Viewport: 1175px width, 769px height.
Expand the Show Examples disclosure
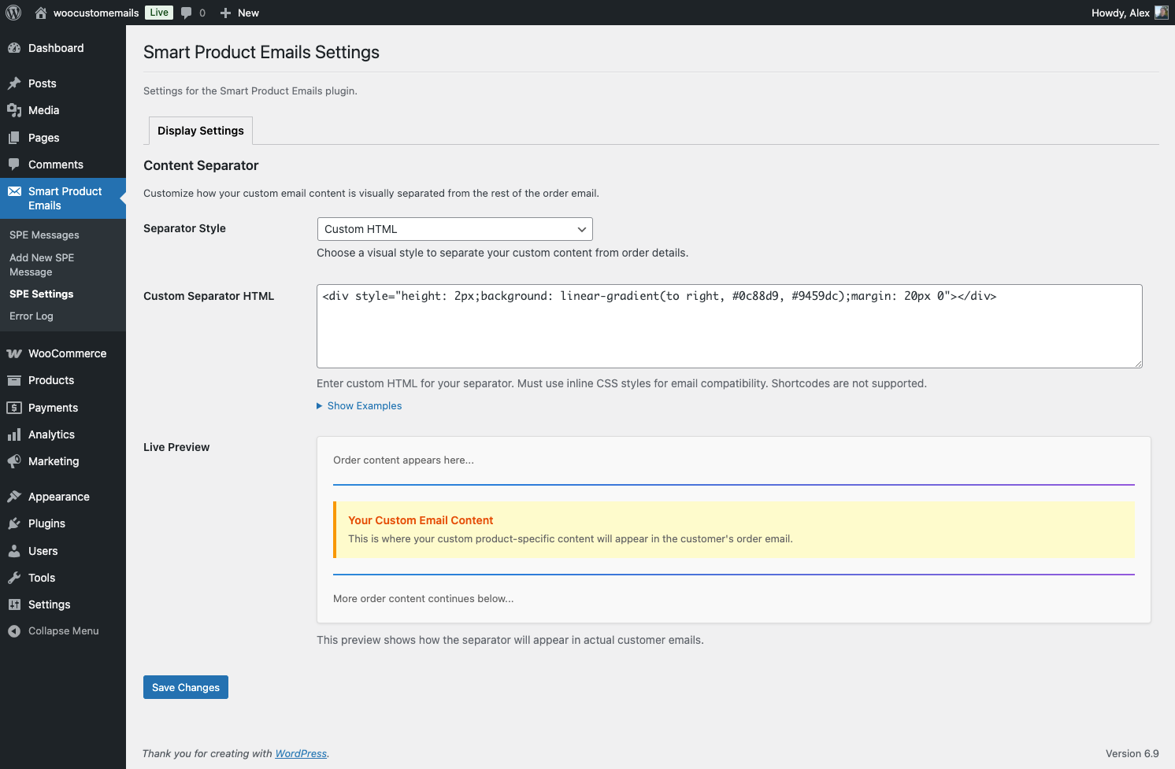click(x=364, y=406)
